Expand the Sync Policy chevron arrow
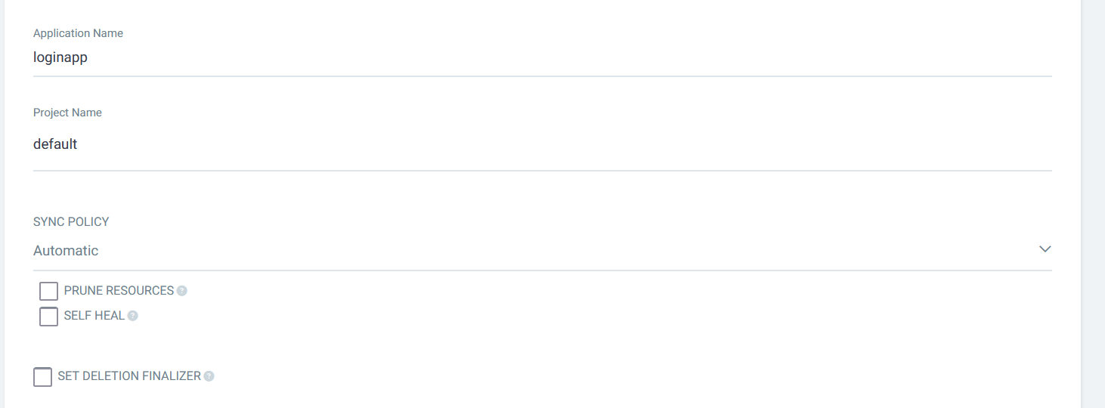 (x=1045, y=249)
